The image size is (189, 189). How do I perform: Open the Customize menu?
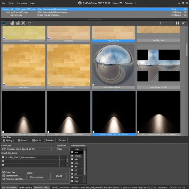22,3
